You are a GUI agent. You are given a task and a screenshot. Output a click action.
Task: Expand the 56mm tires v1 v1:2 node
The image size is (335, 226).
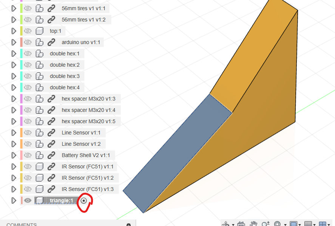click(x=14, y=20)
